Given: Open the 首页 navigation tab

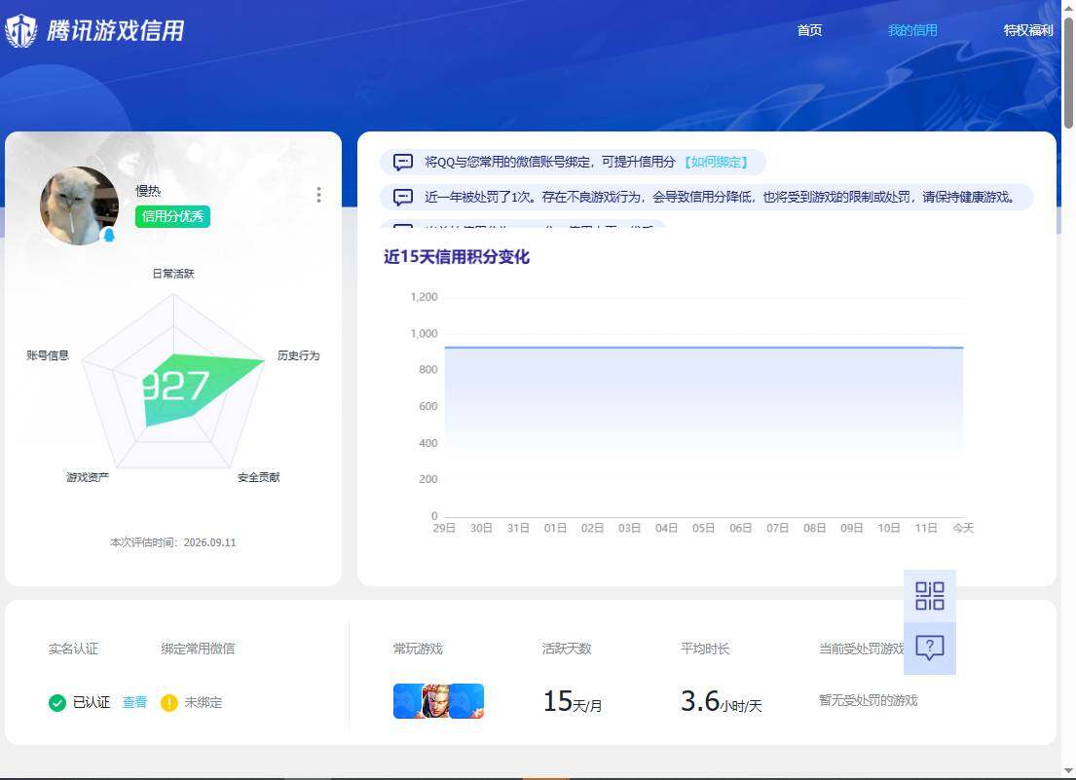Looking at the screenshot, I should click(809, 30).
